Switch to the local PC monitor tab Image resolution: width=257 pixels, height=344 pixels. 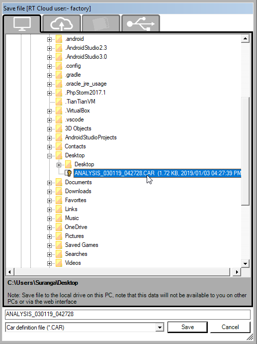[22, 24]
